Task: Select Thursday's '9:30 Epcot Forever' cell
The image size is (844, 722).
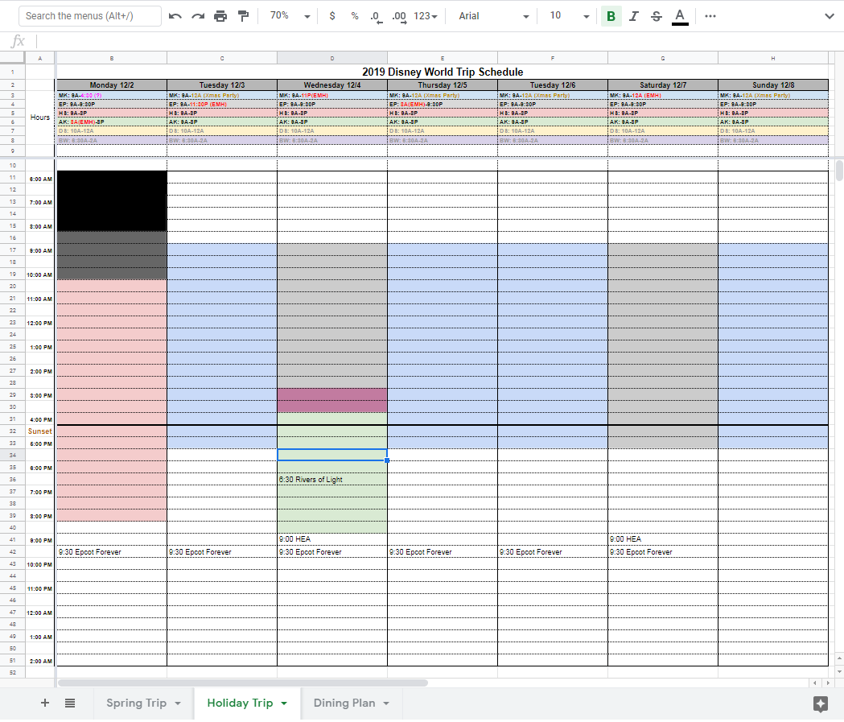Action: (x=443, y=552)
